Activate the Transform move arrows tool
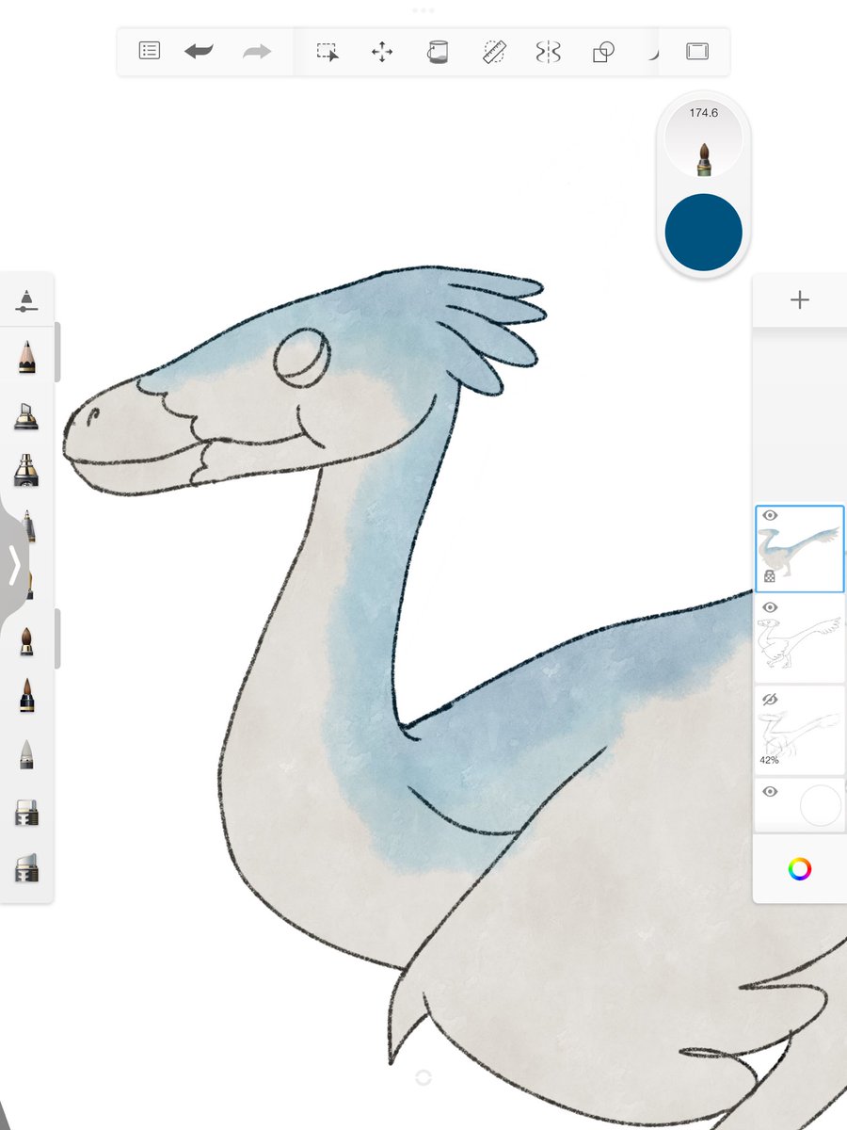847x1130 pixels. point(382,51)
